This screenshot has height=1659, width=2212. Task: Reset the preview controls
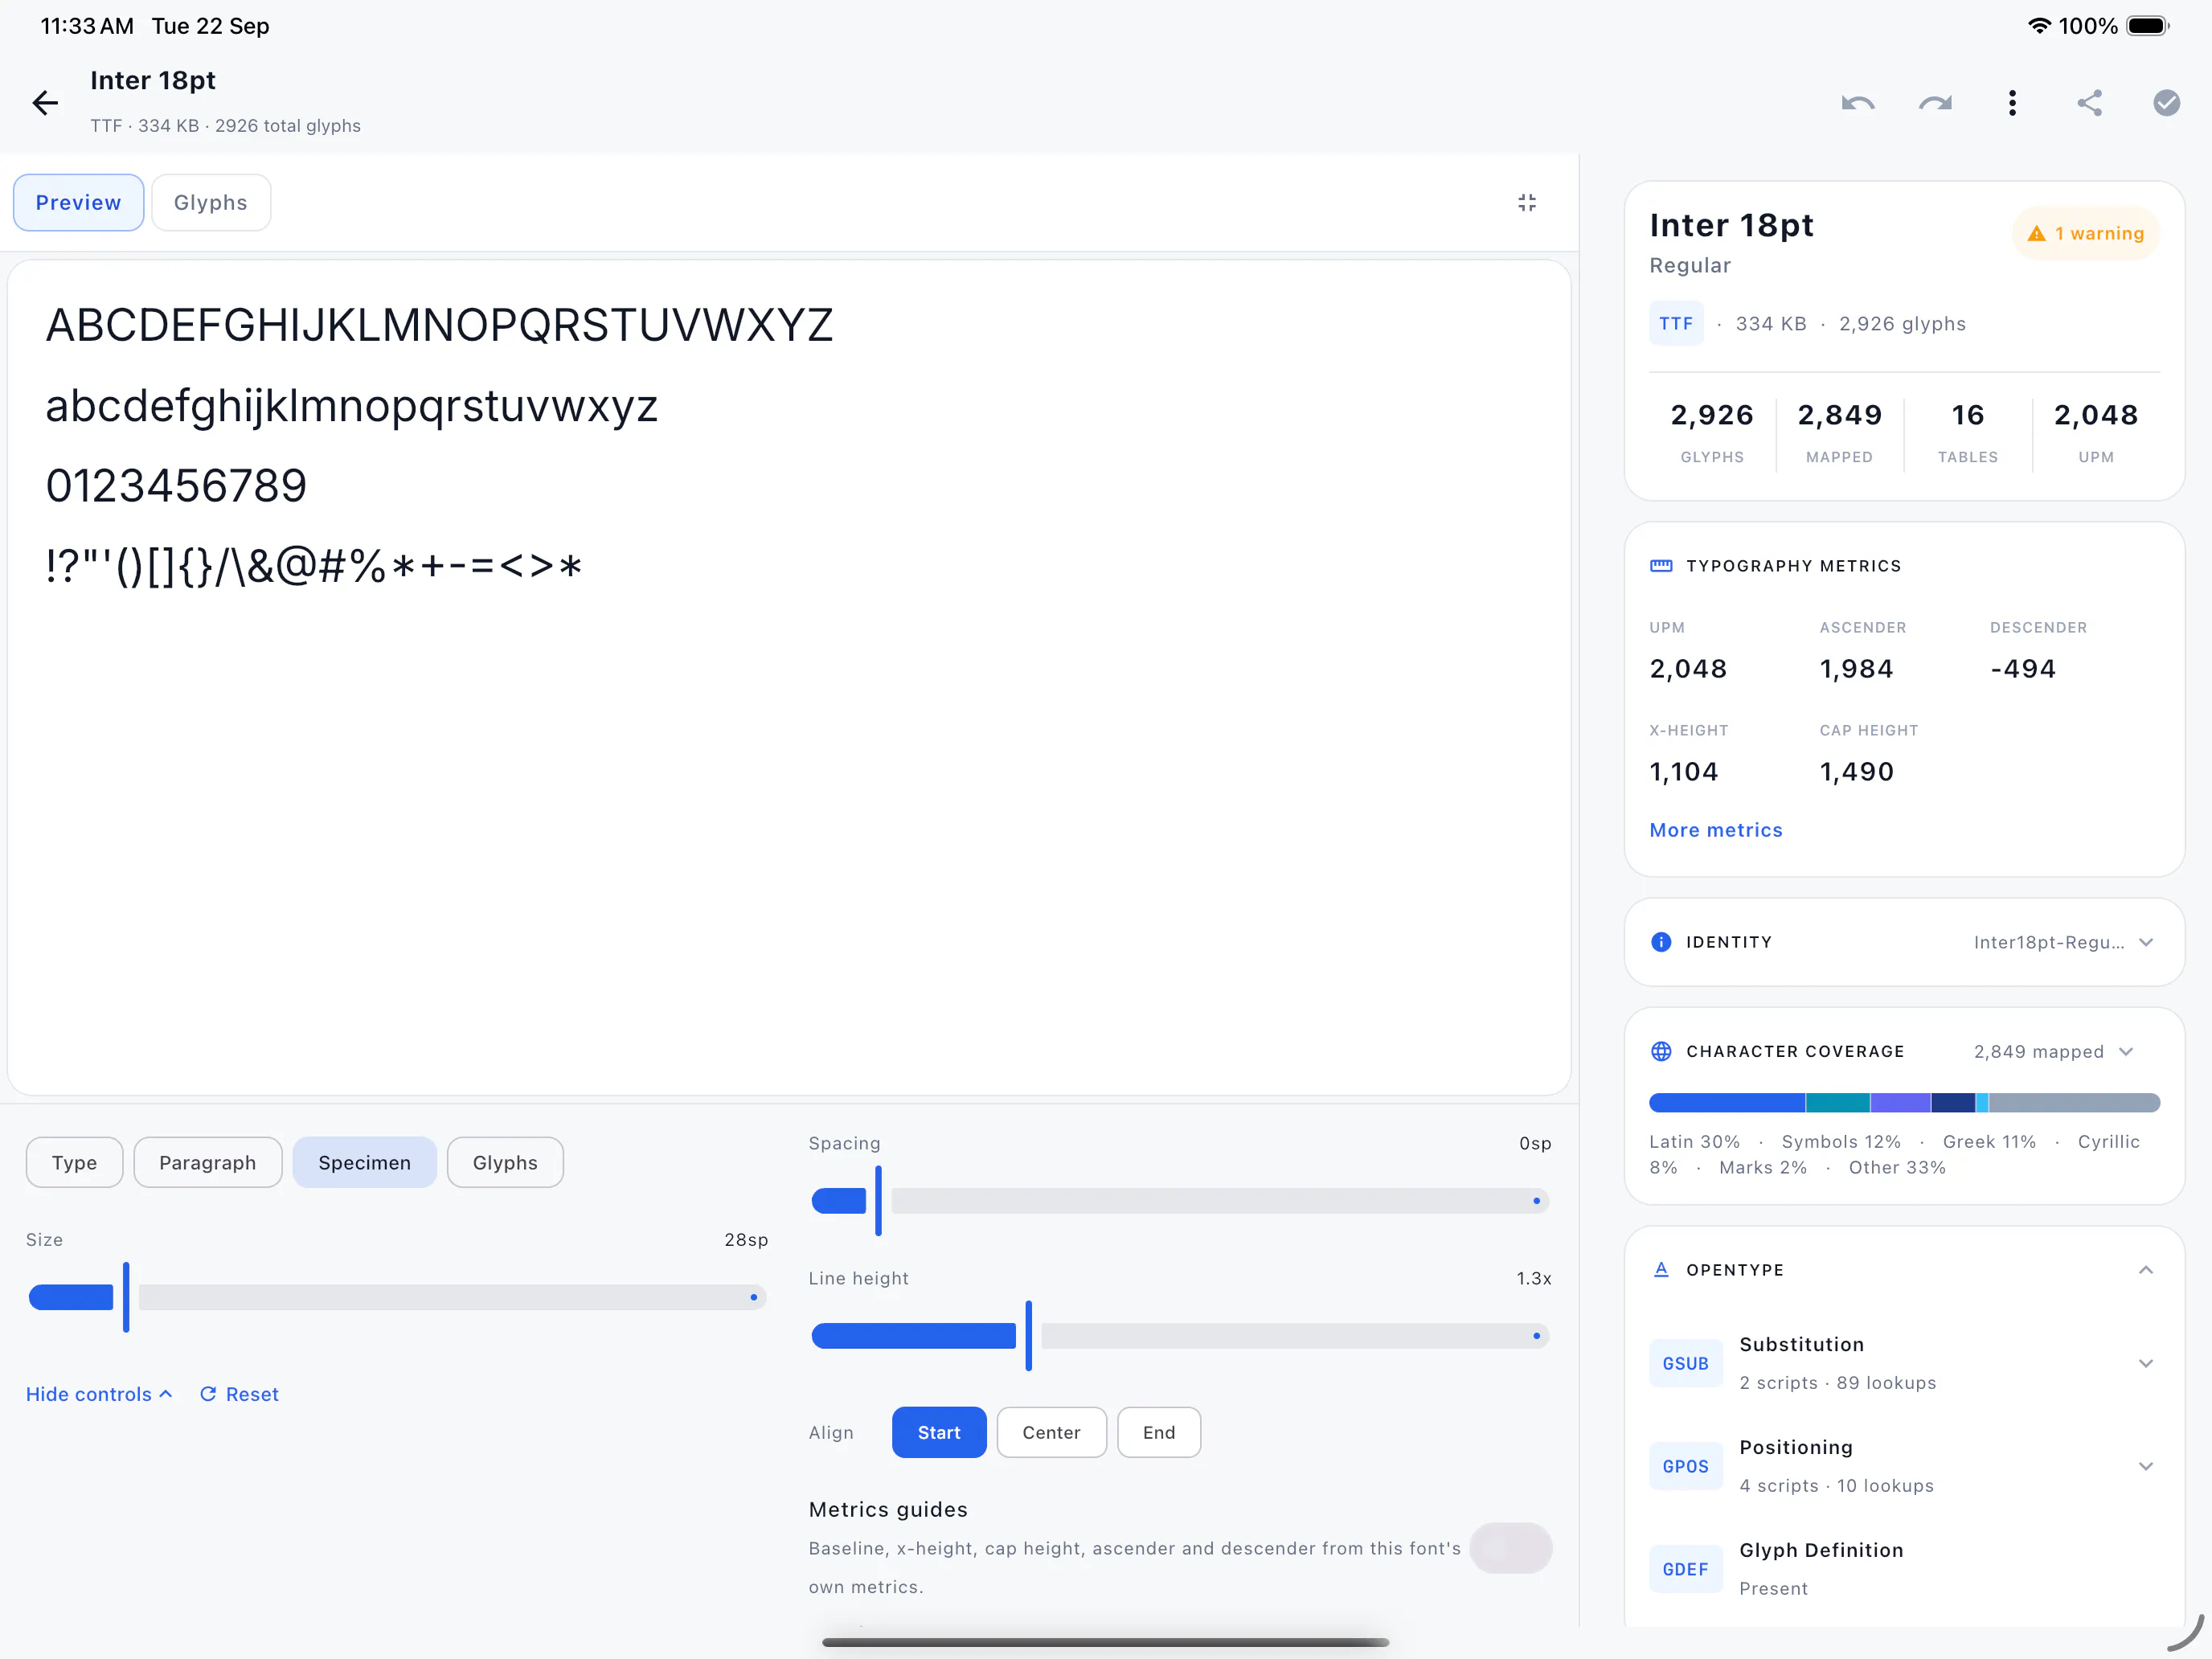pyautogui.click(x=239, y=1394)
